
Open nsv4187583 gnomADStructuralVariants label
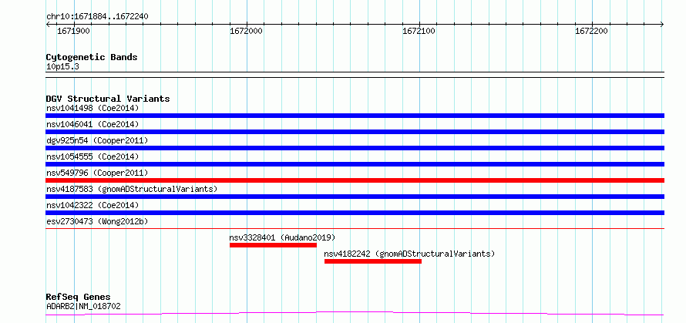pyautogui.click(x=132, y=189)
